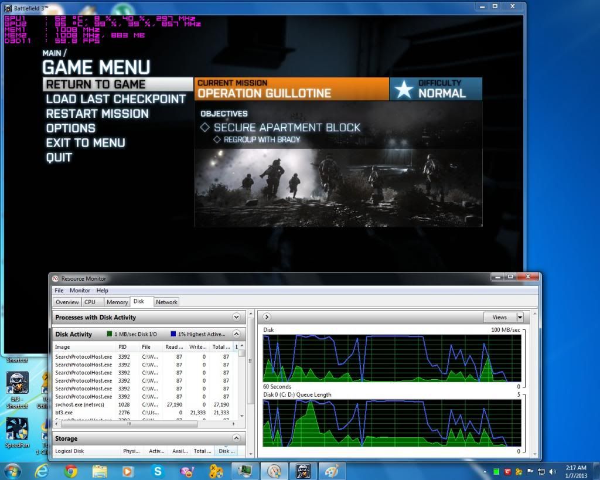Expand Processes with Disk Activity section
The image size is (600, 480).
pyautogui.click(x=237, y=317)
